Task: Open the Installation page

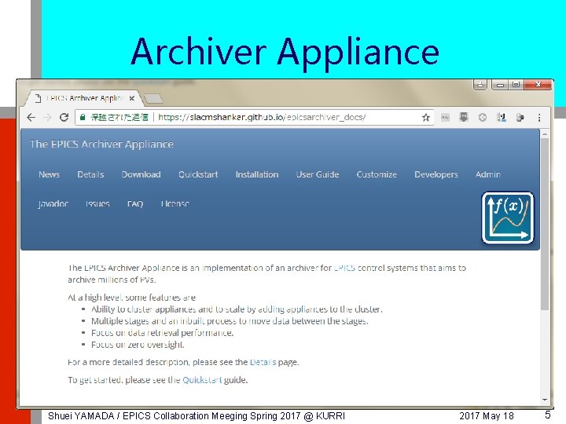Action: (257, 174)
